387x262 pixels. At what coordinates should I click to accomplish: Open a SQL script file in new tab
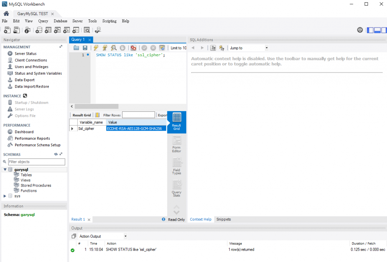click(17, 30)
